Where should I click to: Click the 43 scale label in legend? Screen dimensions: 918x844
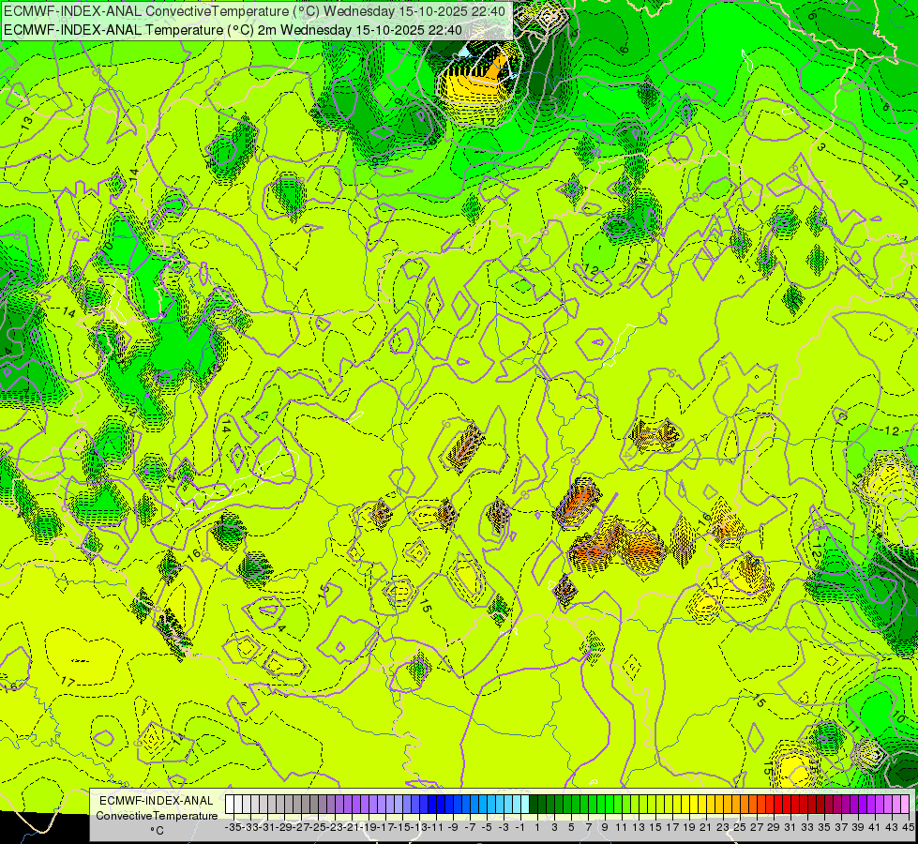pos(894,827)
